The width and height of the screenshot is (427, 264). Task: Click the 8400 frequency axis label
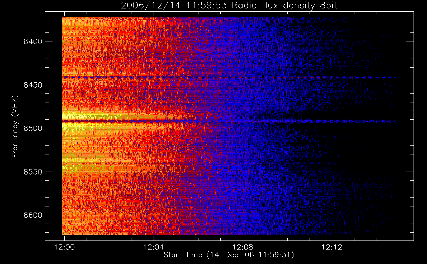point(33,42)
